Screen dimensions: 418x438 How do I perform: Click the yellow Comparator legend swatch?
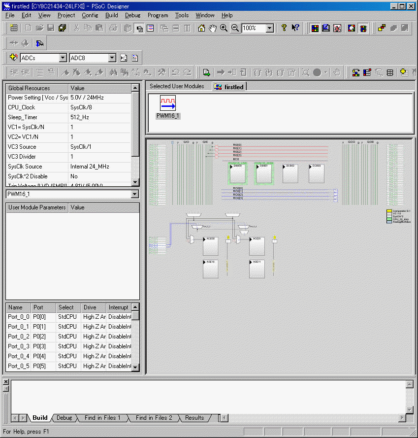[x=389, y=211]
